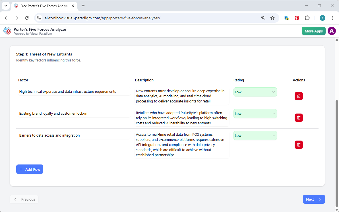Open the Rating dropdown for technical expertise factor
Image resolution: width=339 pixels, height=212 pixels.
(255, 92)
